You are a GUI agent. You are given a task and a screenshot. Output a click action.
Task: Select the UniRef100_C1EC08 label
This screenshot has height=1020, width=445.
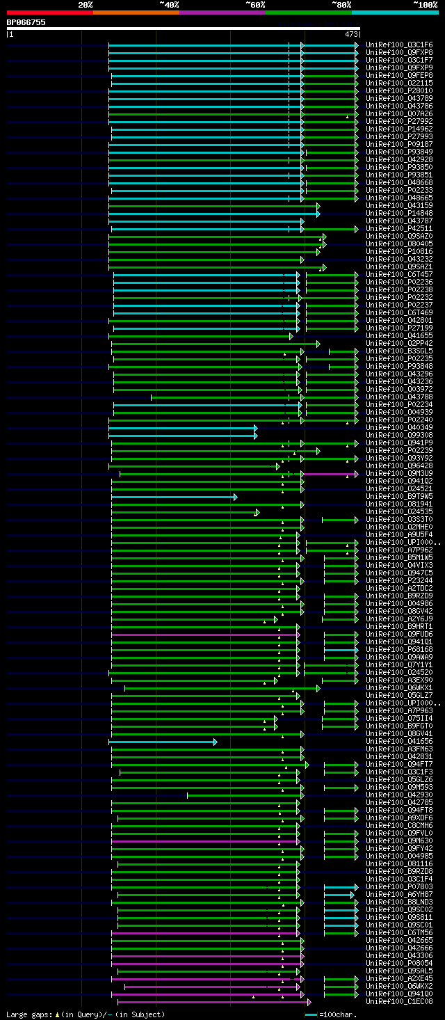[x=399, y=1001]
